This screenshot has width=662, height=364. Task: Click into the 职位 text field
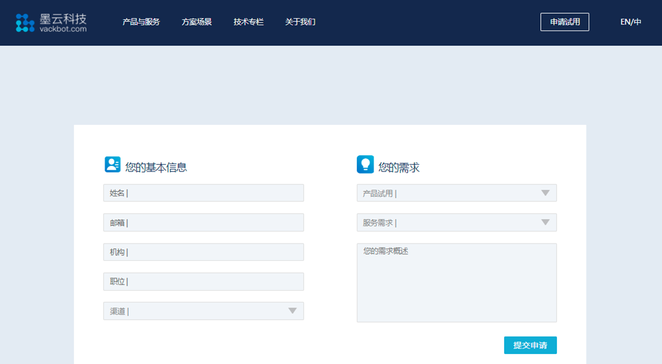point(203,281)
